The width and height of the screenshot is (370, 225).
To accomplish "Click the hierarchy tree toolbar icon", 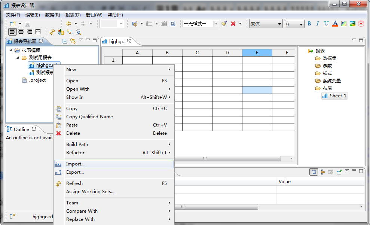I will [70, 32].
